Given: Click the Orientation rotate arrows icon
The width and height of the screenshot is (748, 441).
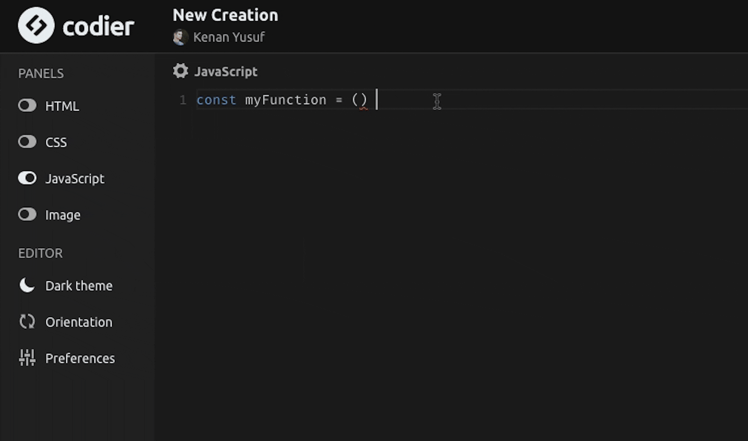Looking at the screenshot, I should click(x=27, y=322).
